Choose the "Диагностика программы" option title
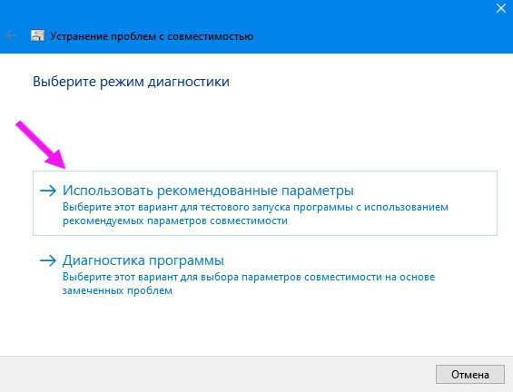The width and height of the screenshot is (513, 392). pyautogui.click(x=143, y=260)
